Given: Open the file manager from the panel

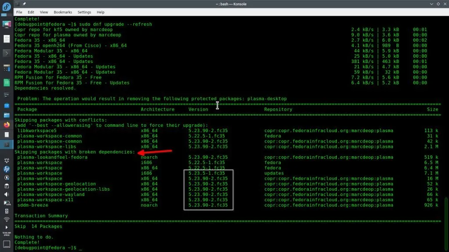Looking at the screenshot, I should click(7, 115).
